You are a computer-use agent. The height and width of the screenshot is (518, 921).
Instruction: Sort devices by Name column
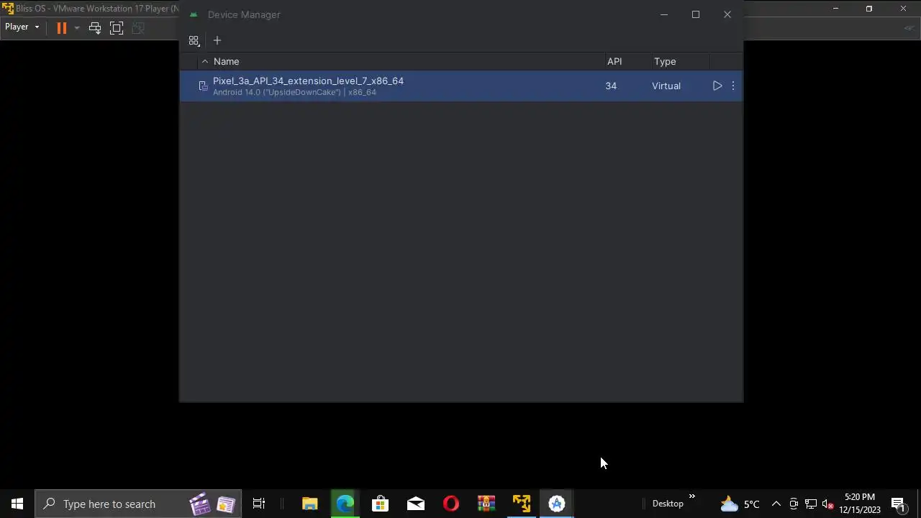(x=226, y=61)
